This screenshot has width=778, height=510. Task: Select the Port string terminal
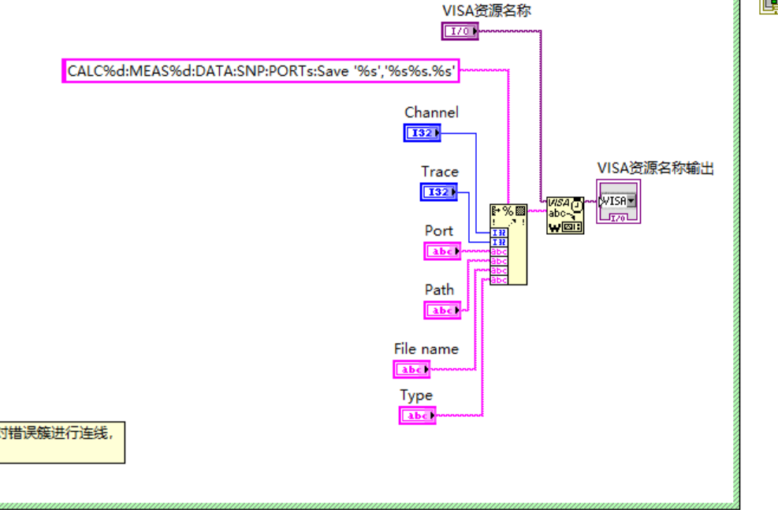tap(442, 251)
